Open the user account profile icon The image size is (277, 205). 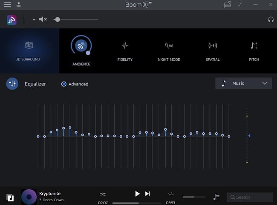click(x=19, y=4)
